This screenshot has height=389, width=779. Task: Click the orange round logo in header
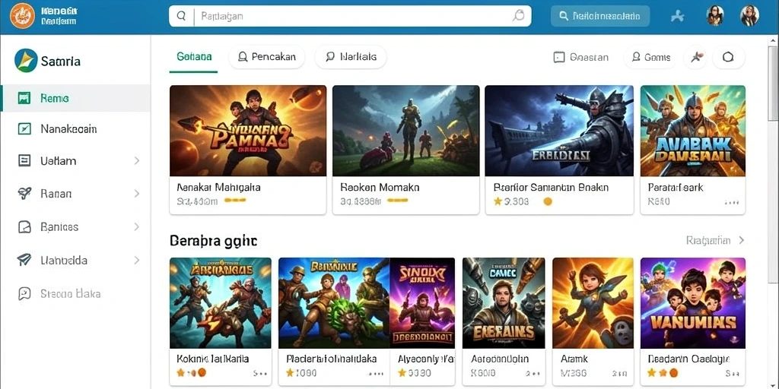point(23,16)
